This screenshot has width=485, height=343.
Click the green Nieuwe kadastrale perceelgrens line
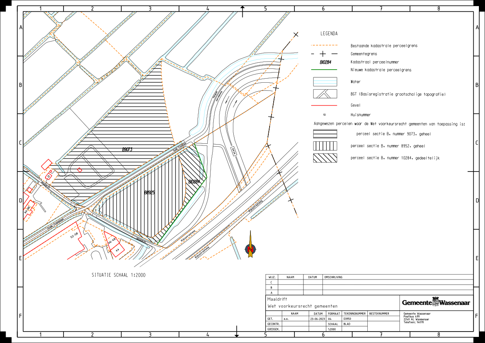pyautogui.click(x=324, y=70)
